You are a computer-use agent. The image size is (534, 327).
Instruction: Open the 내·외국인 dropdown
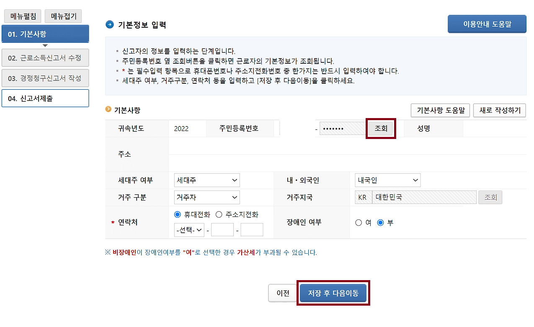(x=387, y=180)
